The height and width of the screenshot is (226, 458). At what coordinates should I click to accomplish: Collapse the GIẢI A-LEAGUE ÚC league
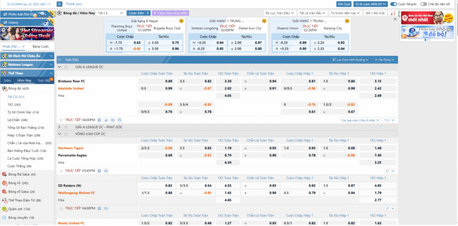(60, 67)
